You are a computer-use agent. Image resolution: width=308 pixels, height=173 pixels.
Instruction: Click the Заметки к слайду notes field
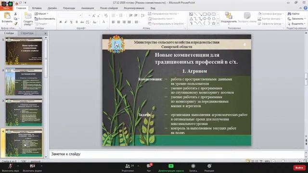point(177,154)
